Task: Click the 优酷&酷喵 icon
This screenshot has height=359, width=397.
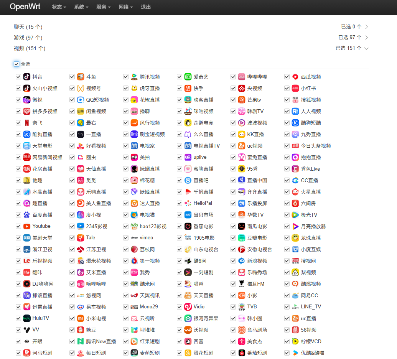Action: 295,353
